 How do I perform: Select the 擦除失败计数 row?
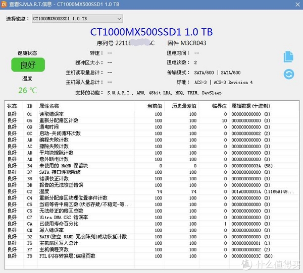tap(151, 147)
